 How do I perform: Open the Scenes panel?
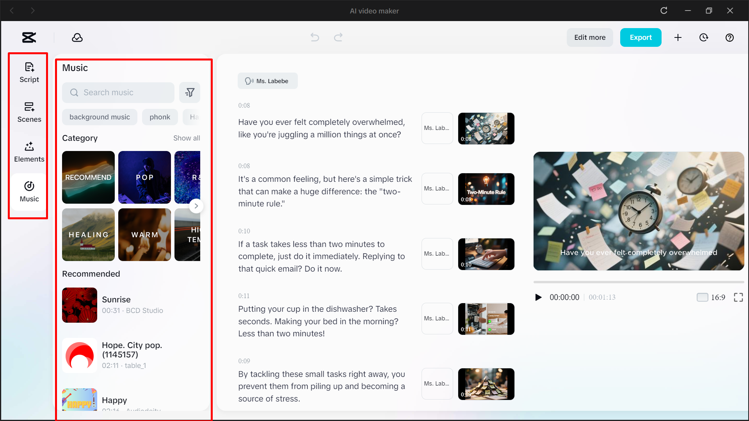tap(29, 112)
